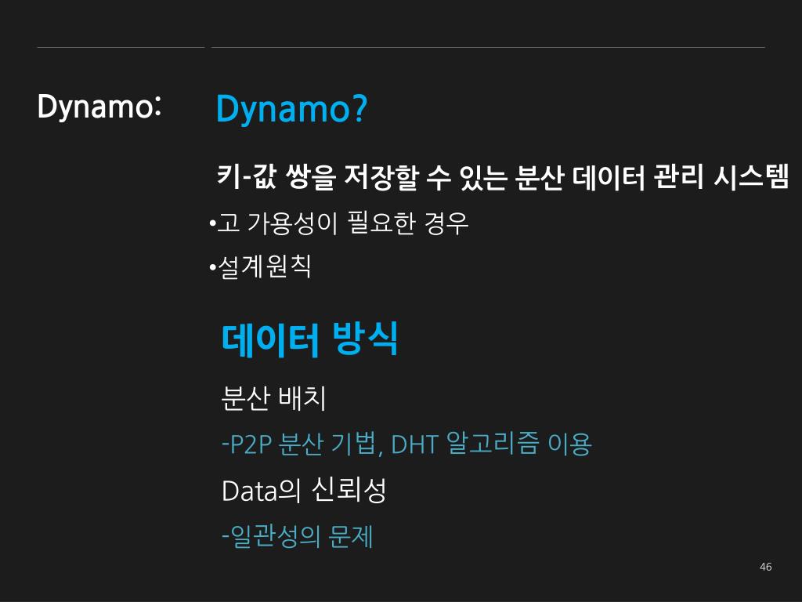Click the short horizontal divider line at top-left
Screen dimensions: 802x602
pos(121,47)
